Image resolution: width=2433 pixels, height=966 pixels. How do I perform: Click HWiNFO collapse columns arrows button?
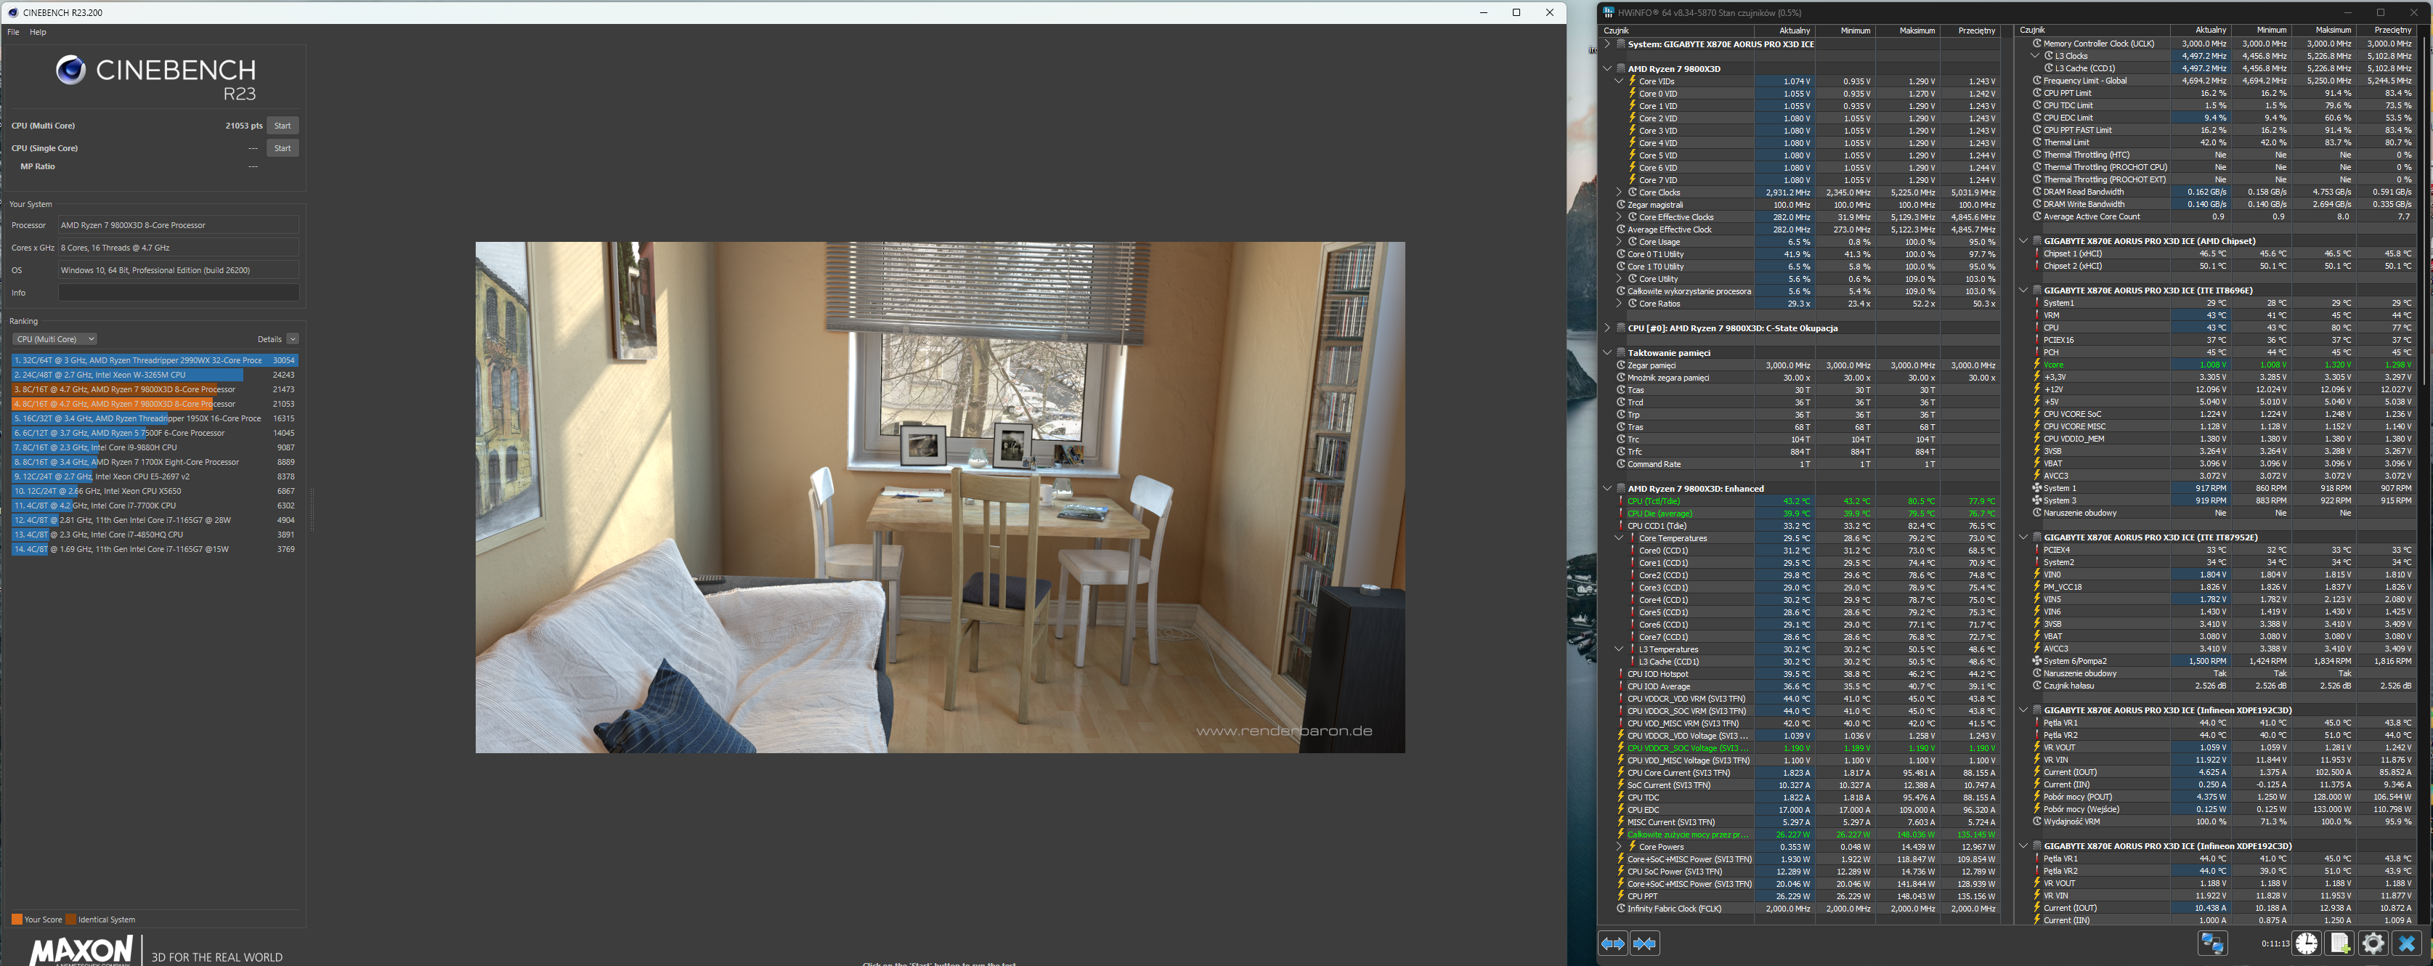(x=1644, y=943)
